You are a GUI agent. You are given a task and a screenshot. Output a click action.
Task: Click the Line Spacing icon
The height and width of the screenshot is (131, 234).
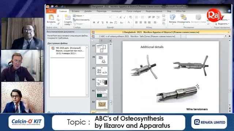(x=158, y=17)
